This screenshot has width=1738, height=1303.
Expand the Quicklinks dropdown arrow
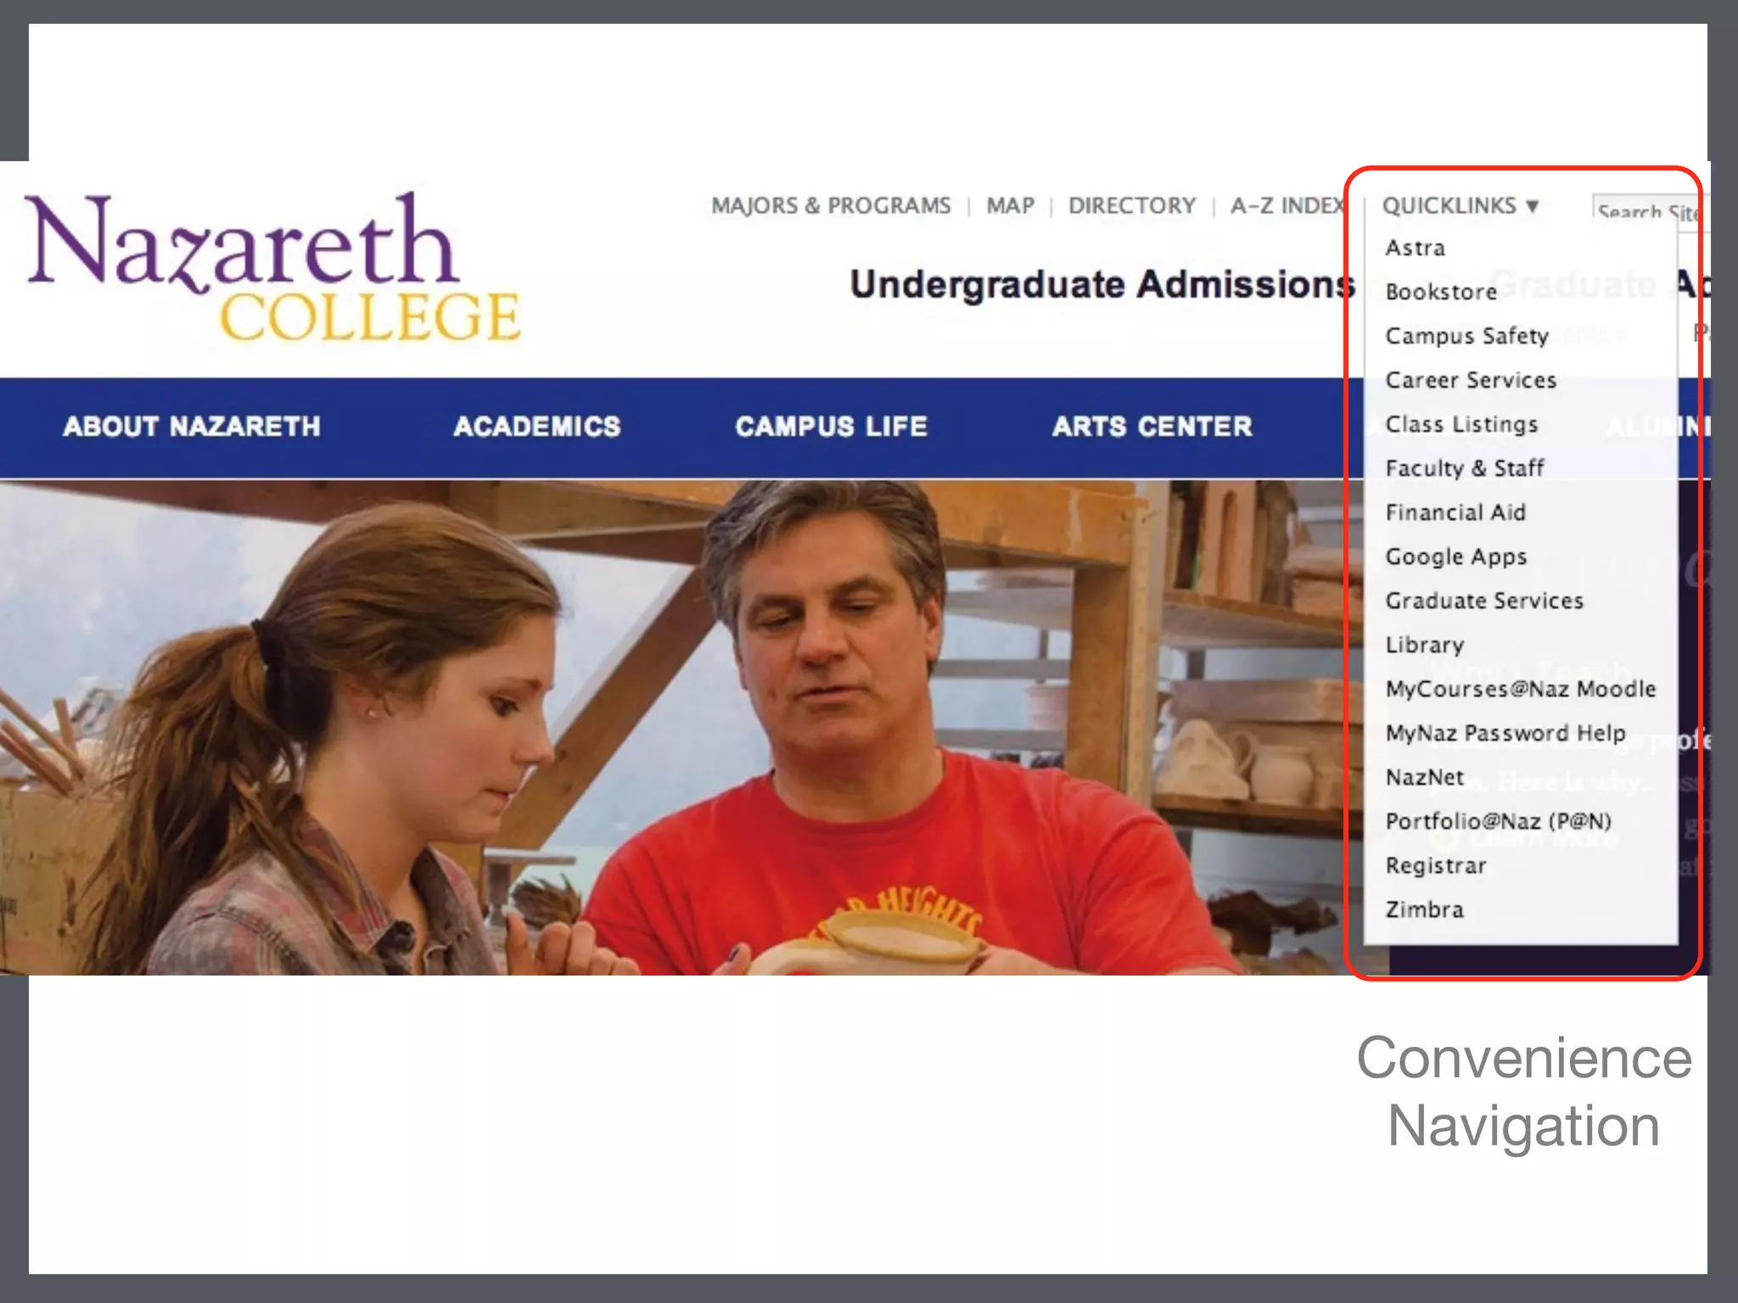(1532, 206)
